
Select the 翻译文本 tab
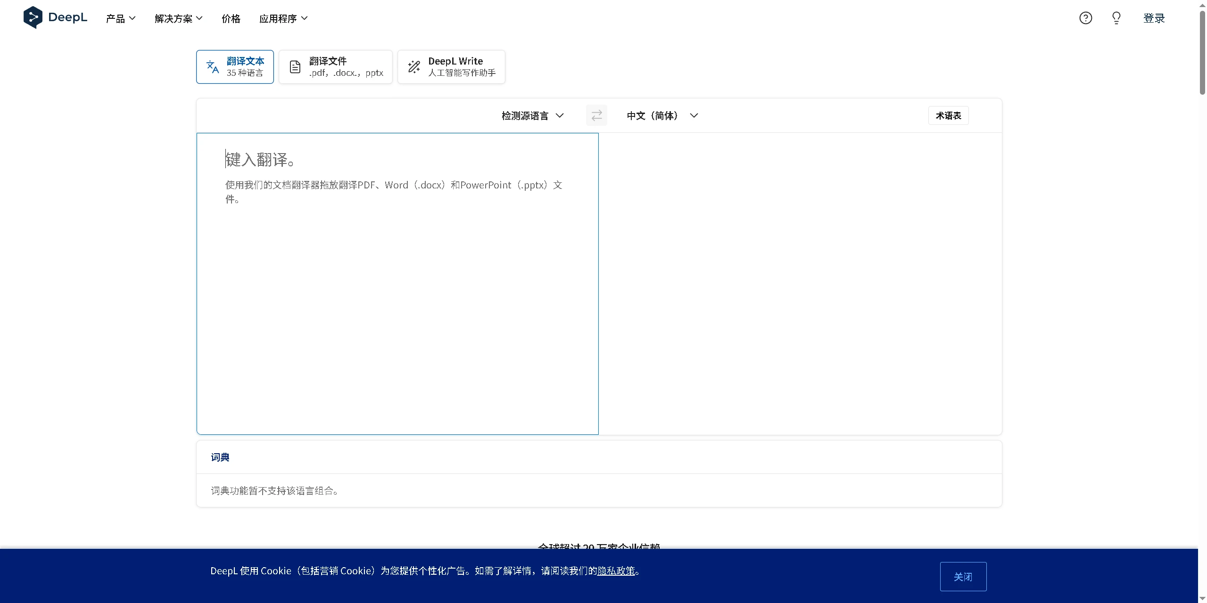pyautogui.click(x=235, y=67)
